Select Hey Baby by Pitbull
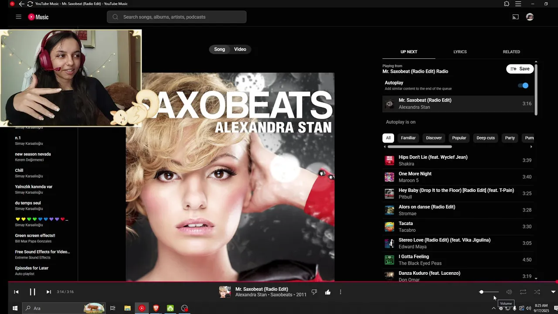This screenshot has height=314, width=558. click(x=458, y=194)
